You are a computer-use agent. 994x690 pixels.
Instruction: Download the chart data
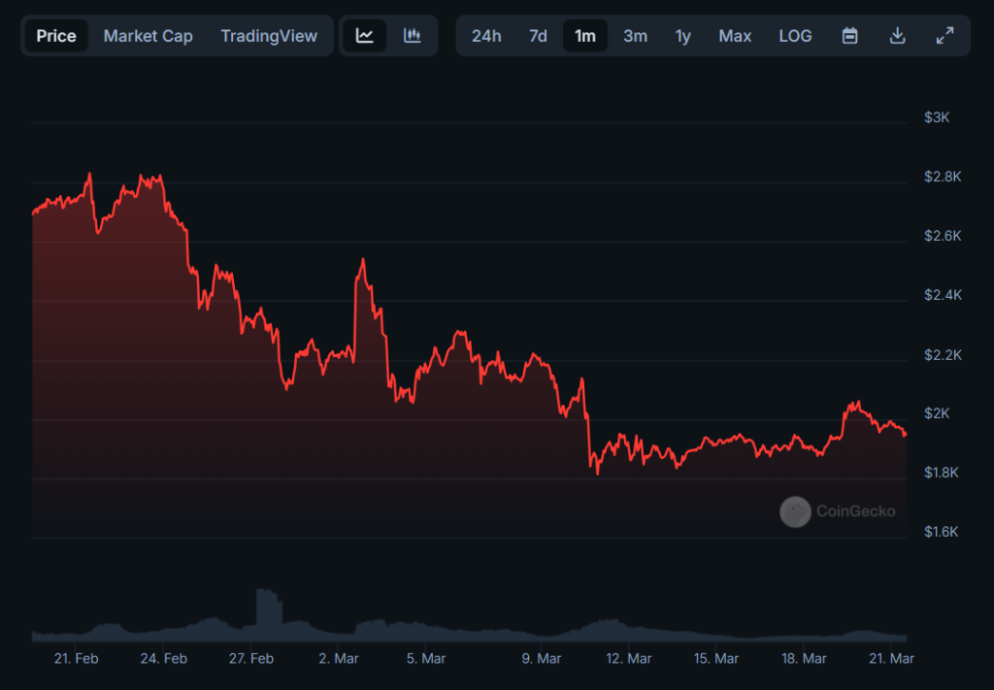tap(897, 36)
